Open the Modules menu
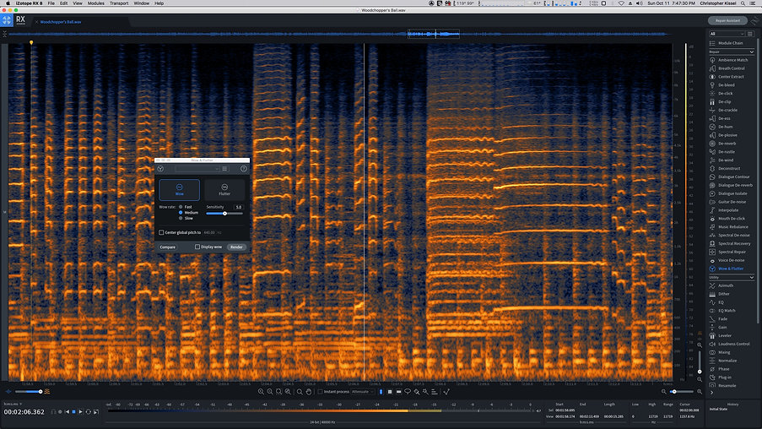This screenshot has width=762, height=429. [95, 3]
